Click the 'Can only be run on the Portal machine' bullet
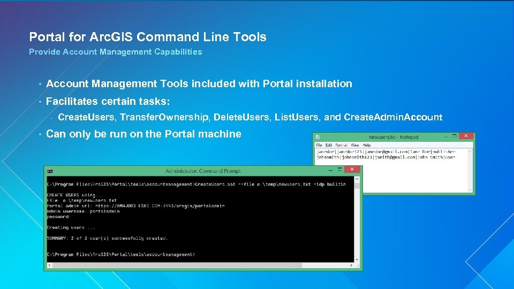The width and height of the screenshot is (514, 289). click(x=143, y=134)
